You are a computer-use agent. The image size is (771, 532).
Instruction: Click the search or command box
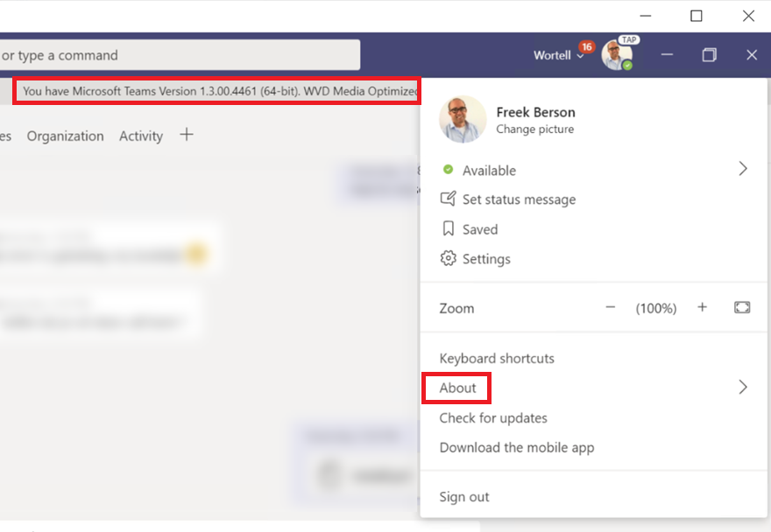[x=180, y=55]
